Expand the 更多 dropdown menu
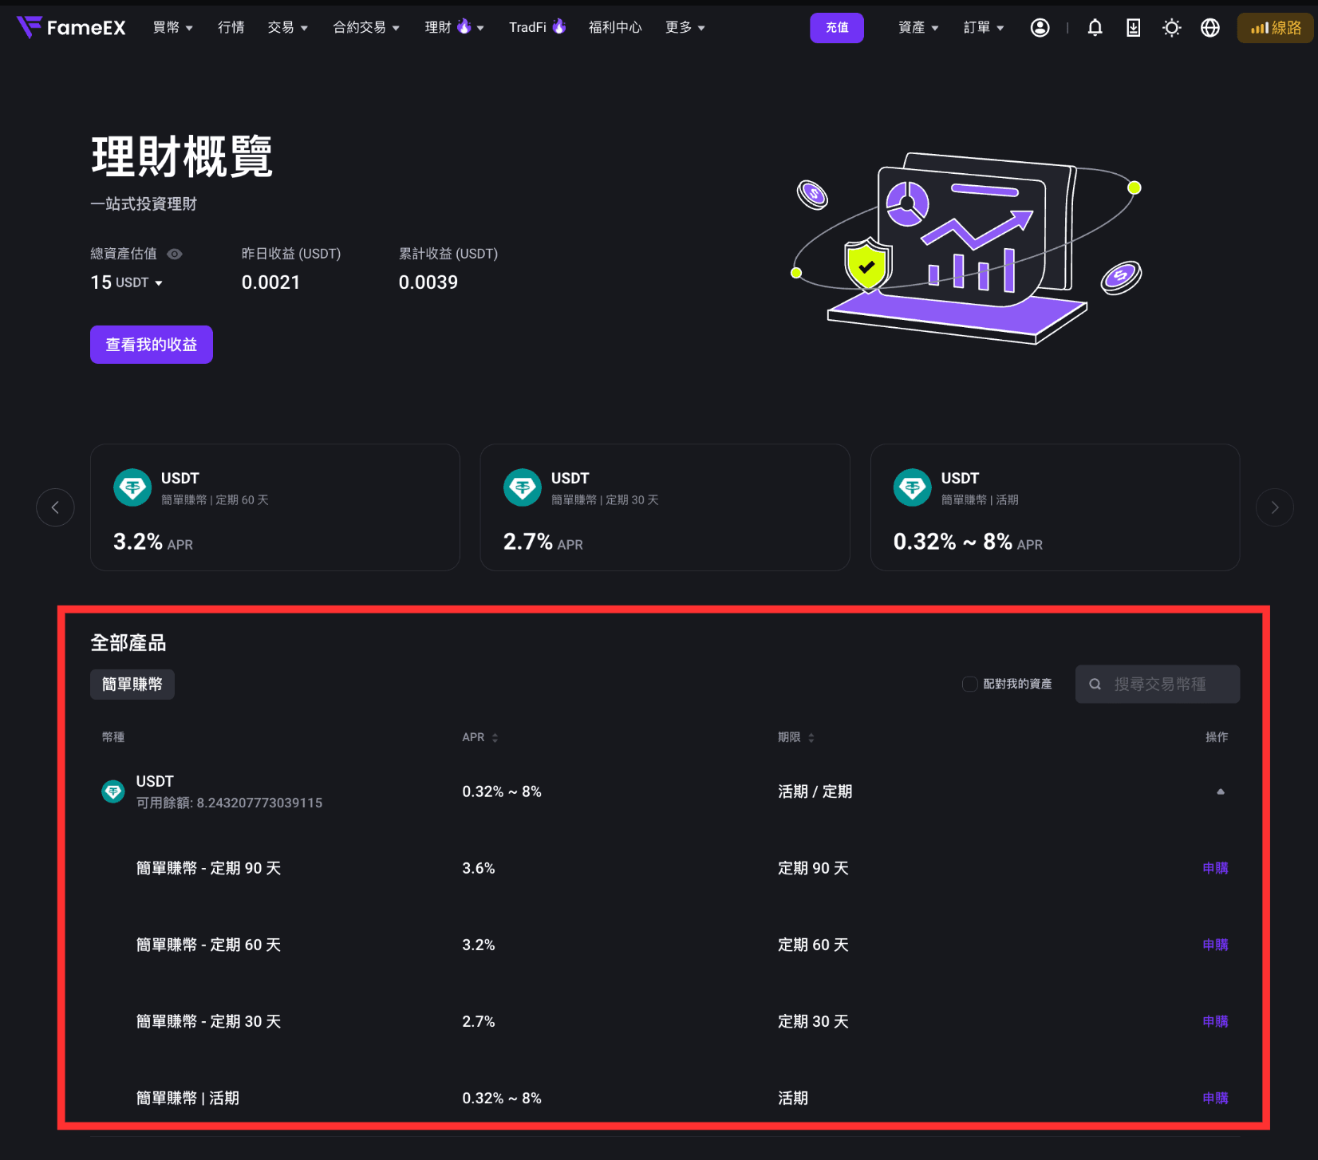 tap(685, 28)
